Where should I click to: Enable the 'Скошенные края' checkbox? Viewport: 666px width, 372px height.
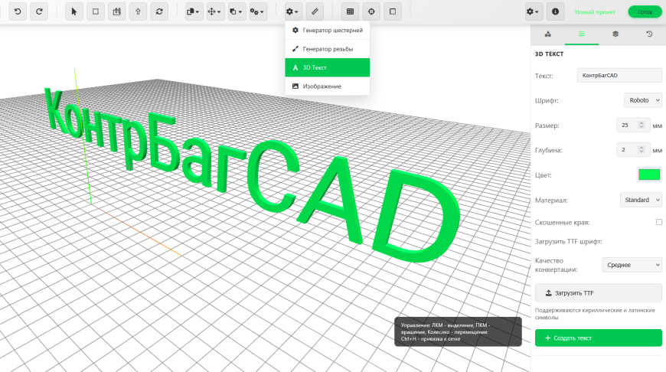[x=659, y=222]
